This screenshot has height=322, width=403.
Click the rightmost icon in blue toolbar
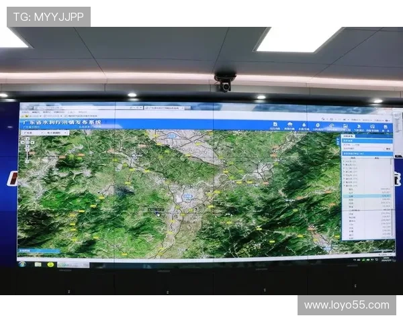pos(386,127)
